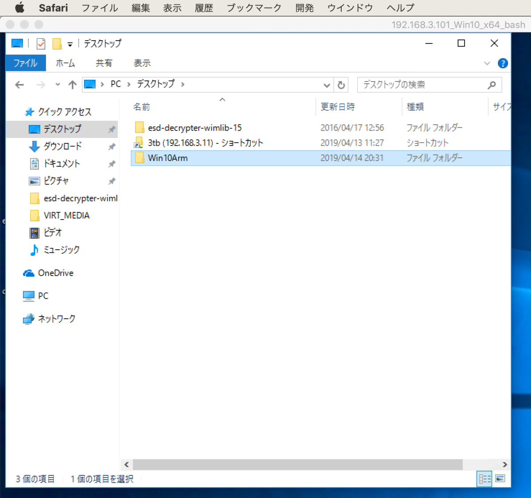Click the horizontal scrollbar thumb
Image resolution: width=531 pixels, height=498 pixels.
coord(297,464)
